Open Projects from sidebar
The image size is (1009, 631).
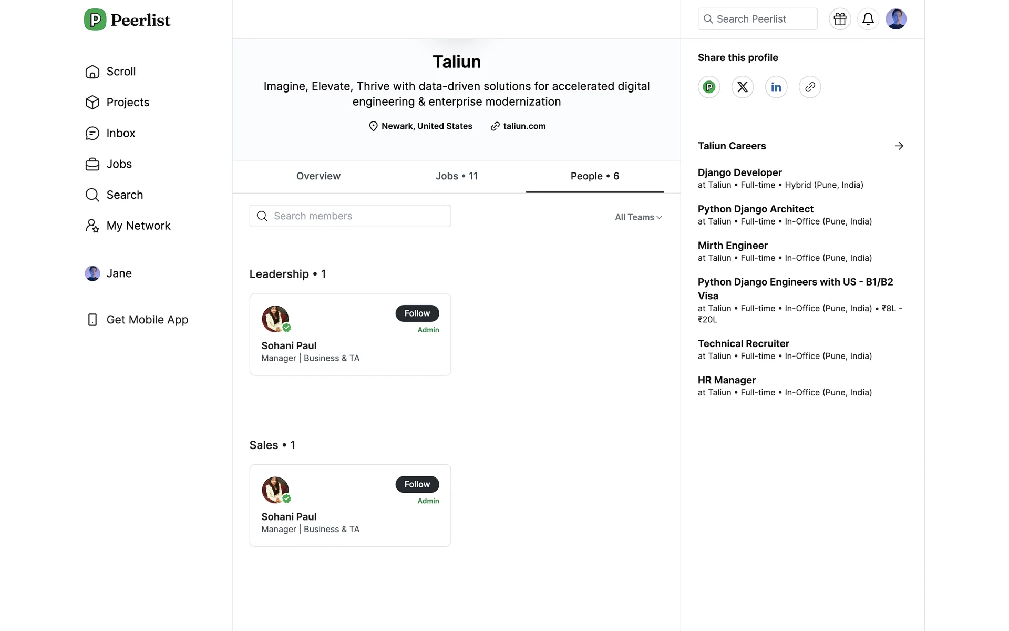click(128, 102)
